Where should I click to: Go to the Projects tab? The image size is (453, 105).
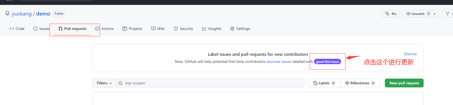pos(132,29)
